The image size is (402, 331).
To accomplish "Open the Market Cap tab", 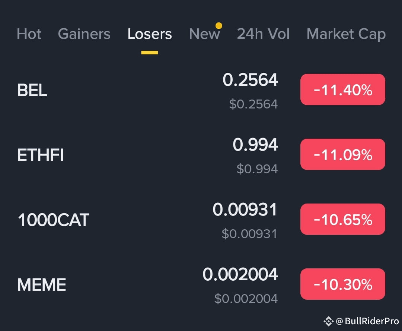I will click(346, 34).
